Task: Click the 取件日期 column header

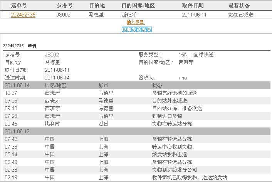Action: pos(193,6)
